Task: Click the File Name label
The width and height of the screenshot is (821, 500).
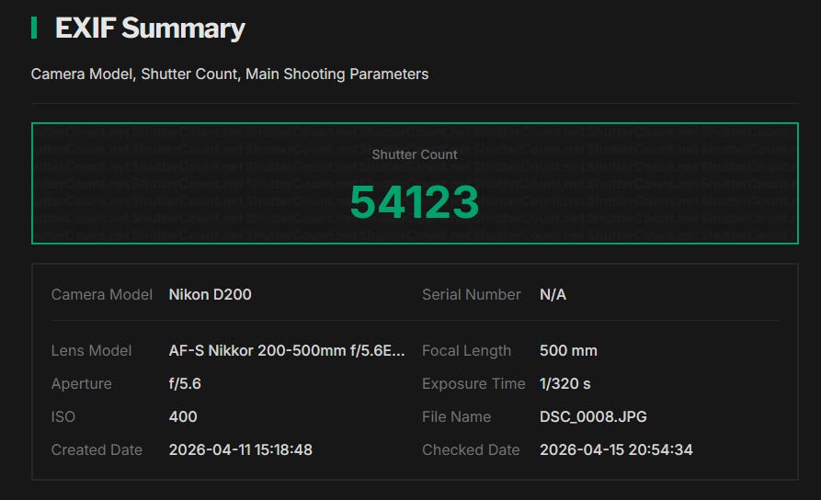Action: pos(457,416)
